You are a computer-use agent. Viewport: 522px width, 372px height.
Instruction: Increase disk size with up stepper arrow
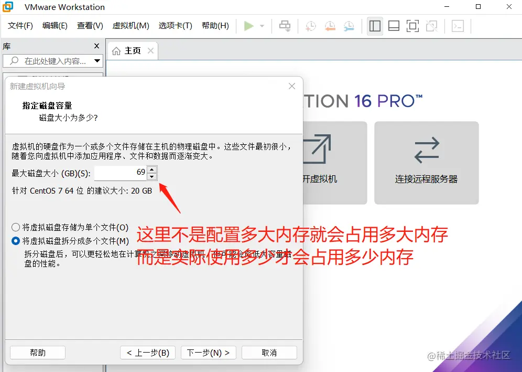tap(152, 169)
